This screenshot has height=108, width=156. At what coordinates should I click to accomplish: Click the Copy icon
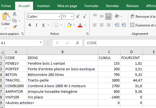point(15,21)
